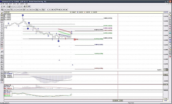Click the red U magnet icon

click(x=170, y=57)
